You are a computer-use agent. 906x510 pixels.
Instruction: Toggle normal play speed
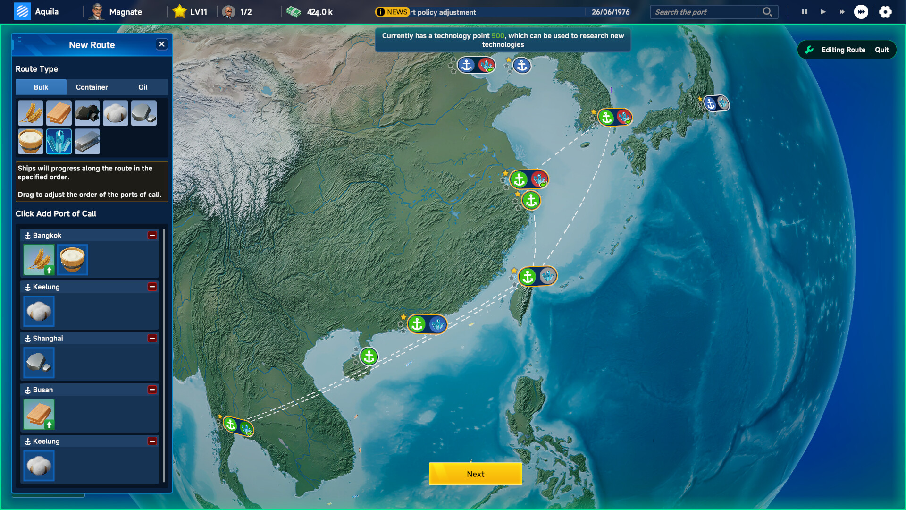click(x=823, y=12)
